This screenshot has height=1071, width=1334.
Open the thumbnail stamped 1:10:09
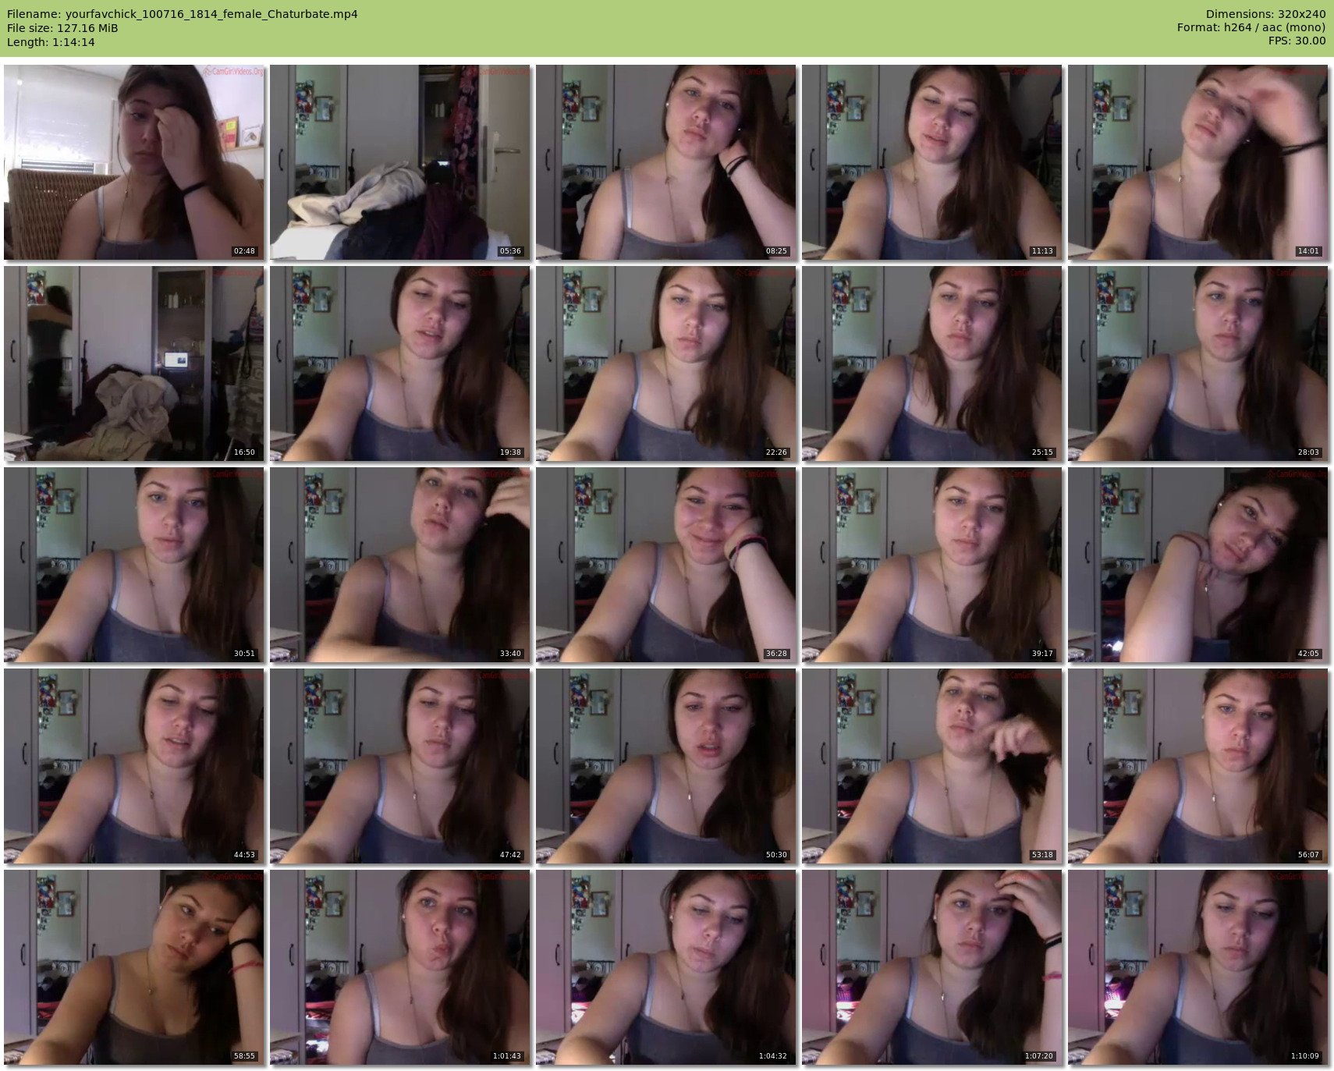1198,967
